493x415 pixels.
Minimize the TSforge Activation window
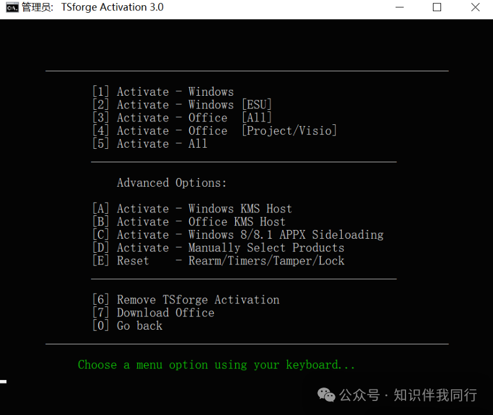click(399, 7)
